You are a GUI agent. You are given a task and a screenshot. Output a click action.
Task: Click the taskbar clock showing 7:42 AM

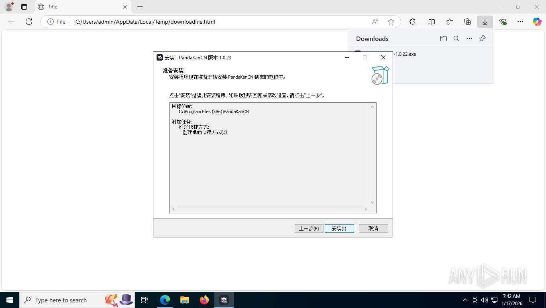511,300
